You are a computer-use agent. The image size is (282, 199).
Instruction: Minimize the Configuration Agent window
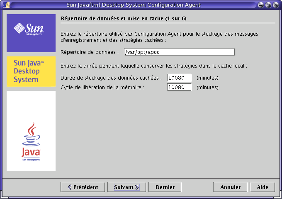coord(260,5)
